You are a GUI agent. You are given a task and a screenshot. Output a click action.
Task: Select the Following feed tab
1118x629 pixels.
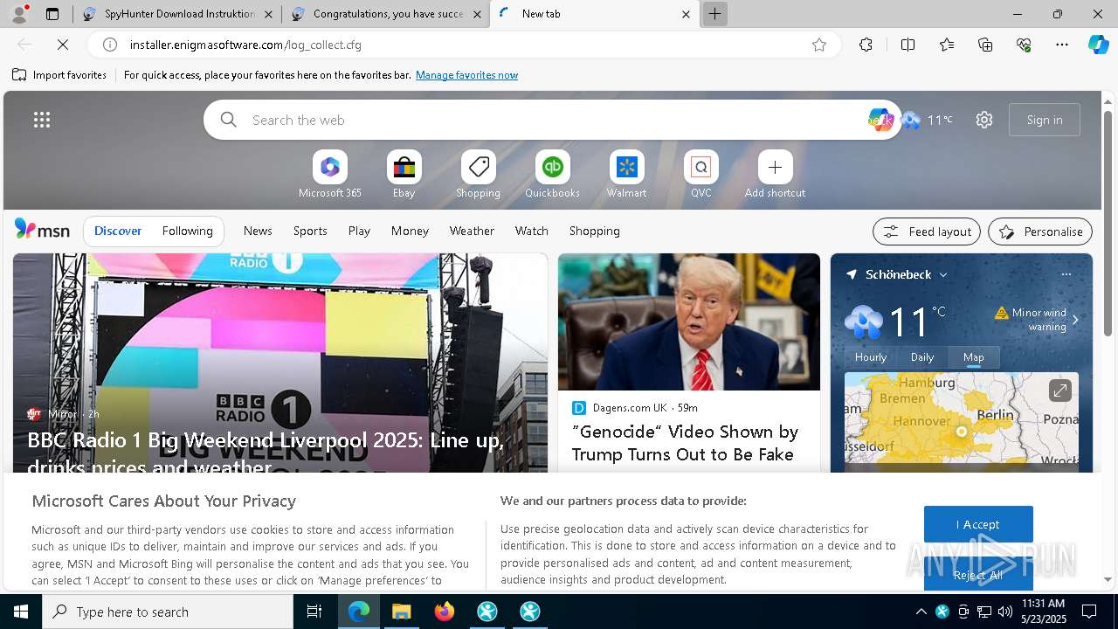pyautogui.click(x=187, y=231)
